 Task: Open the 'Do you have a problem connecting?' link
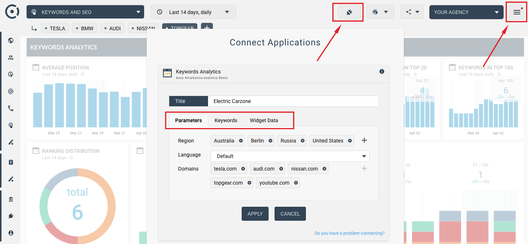coord(350,233)
